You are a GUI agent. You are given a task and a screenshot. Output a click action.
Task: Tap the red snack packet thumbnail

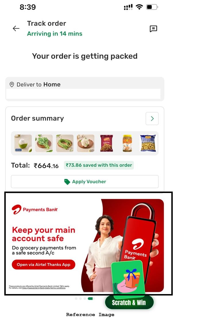point(106,143)
